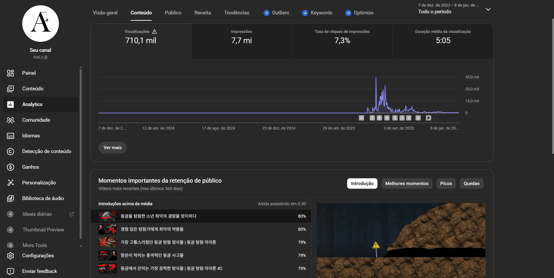This screenshot has width=554, height=278.
Task: Click the Ver mais button
Action: (113, 147)
